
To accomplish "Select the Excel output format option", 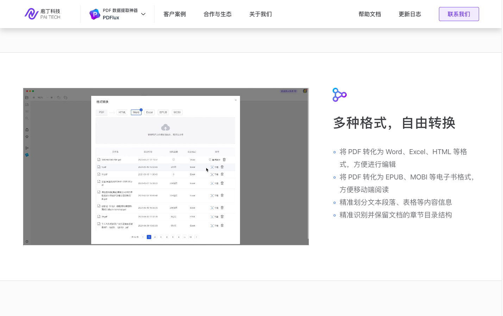I will [x=150, y=112].
